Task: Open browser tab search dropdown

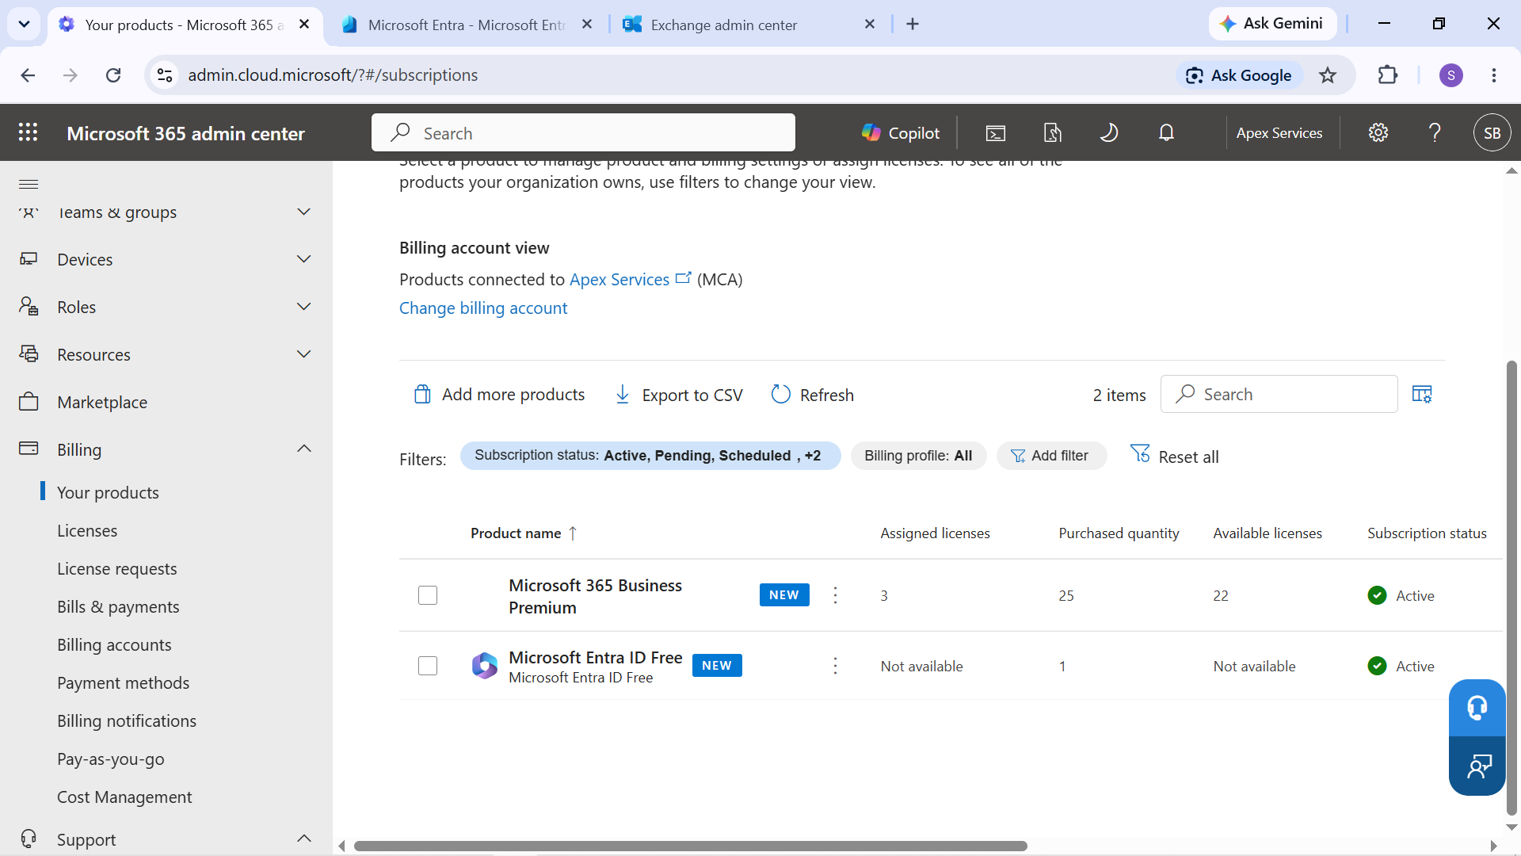Action: tap(25, 24)
